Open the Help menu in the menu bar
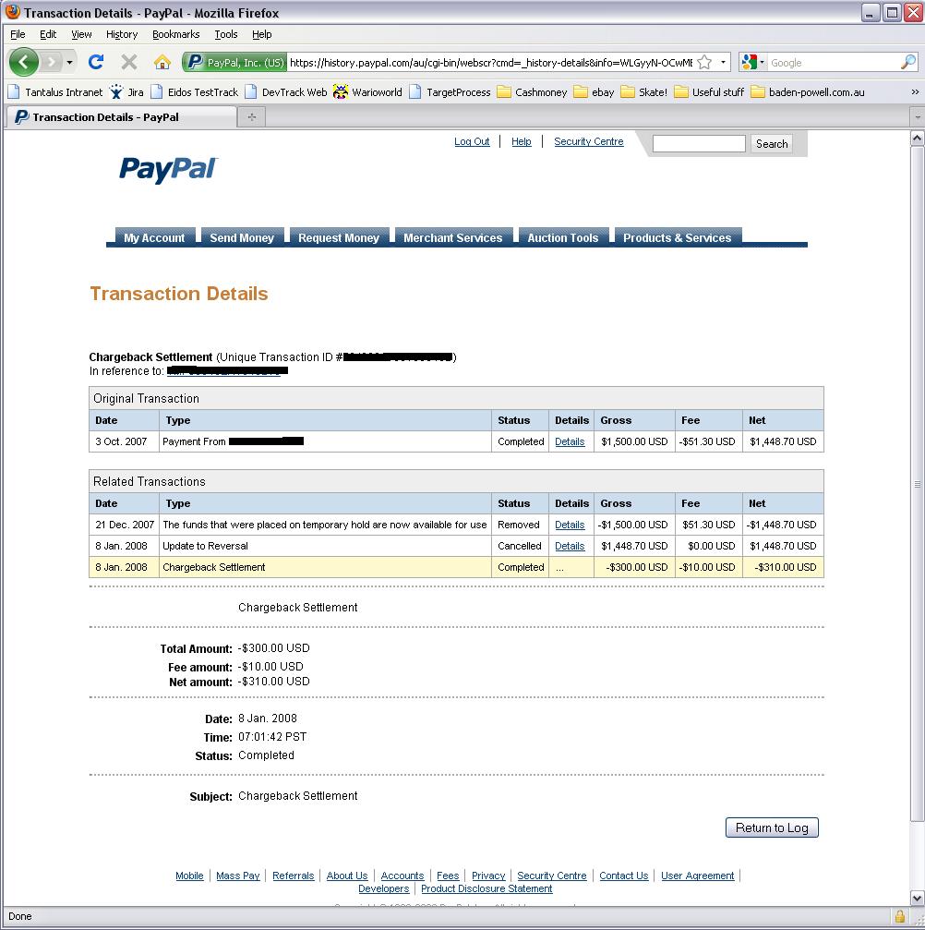The width and height of the screenshot is (925, 930). tap(261, 34)
